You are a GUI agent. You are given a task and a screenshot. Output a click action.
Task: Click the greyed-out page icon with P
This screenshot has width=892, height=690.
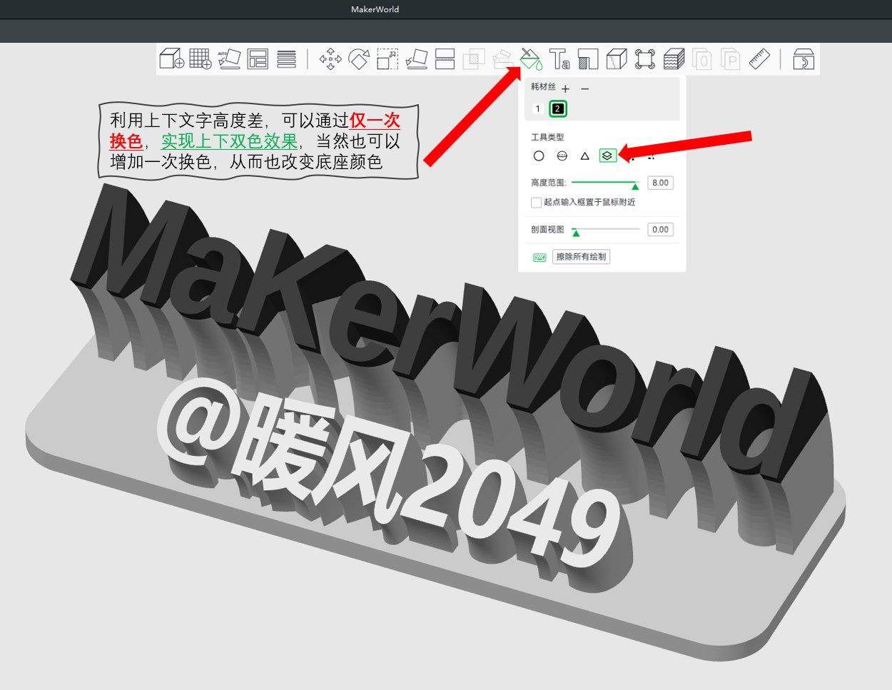pos(731,59)
